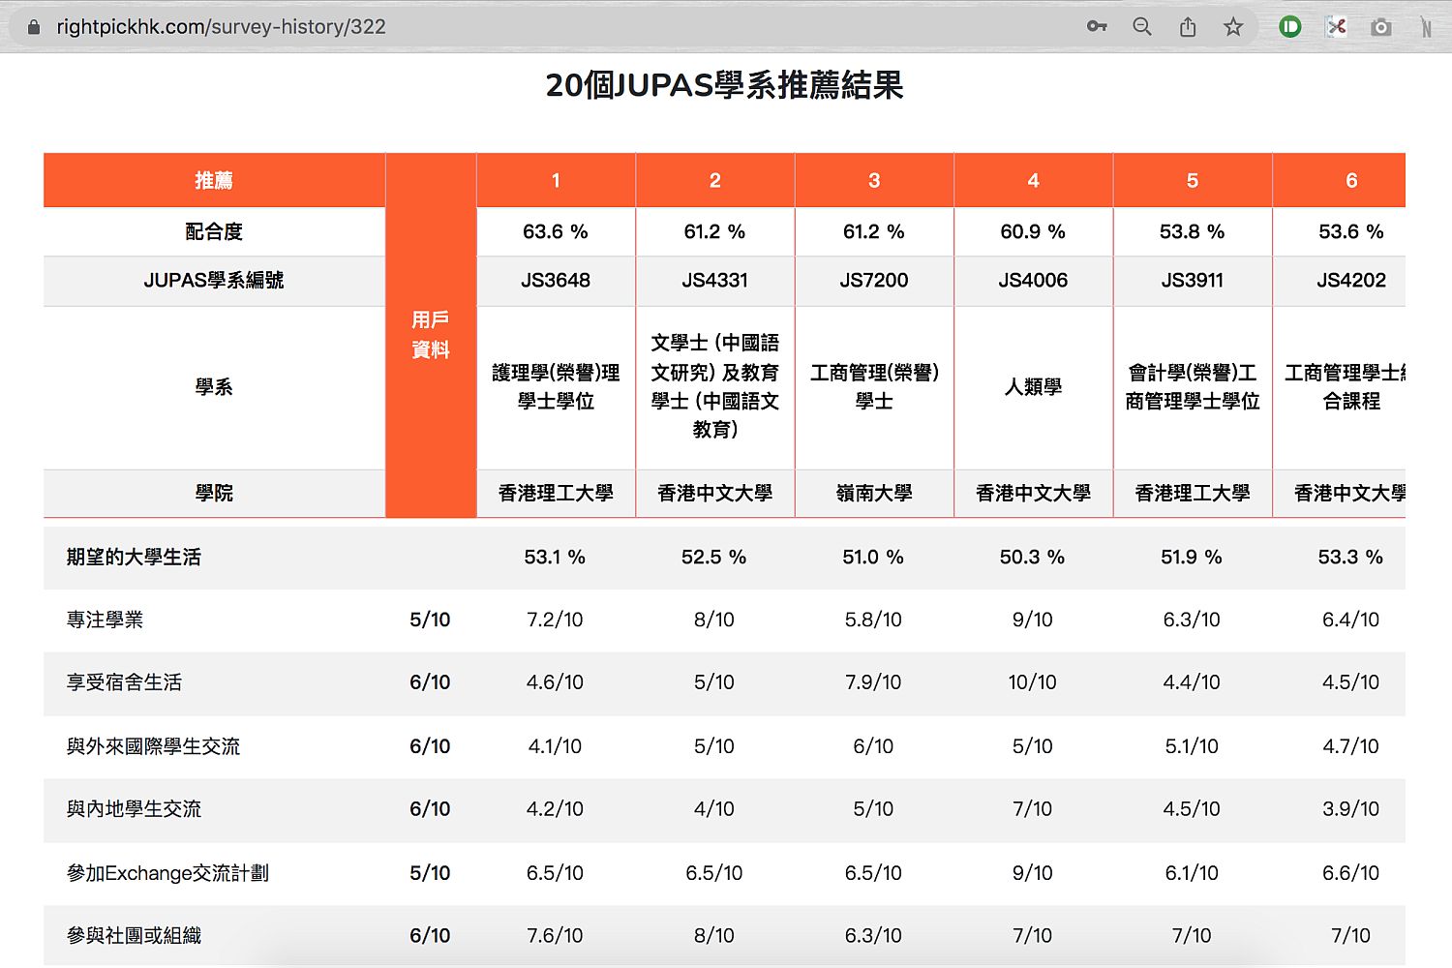
Task: Click 10/10 in the 享受宿舍生活 row
Action: (x=1032, y=683)
